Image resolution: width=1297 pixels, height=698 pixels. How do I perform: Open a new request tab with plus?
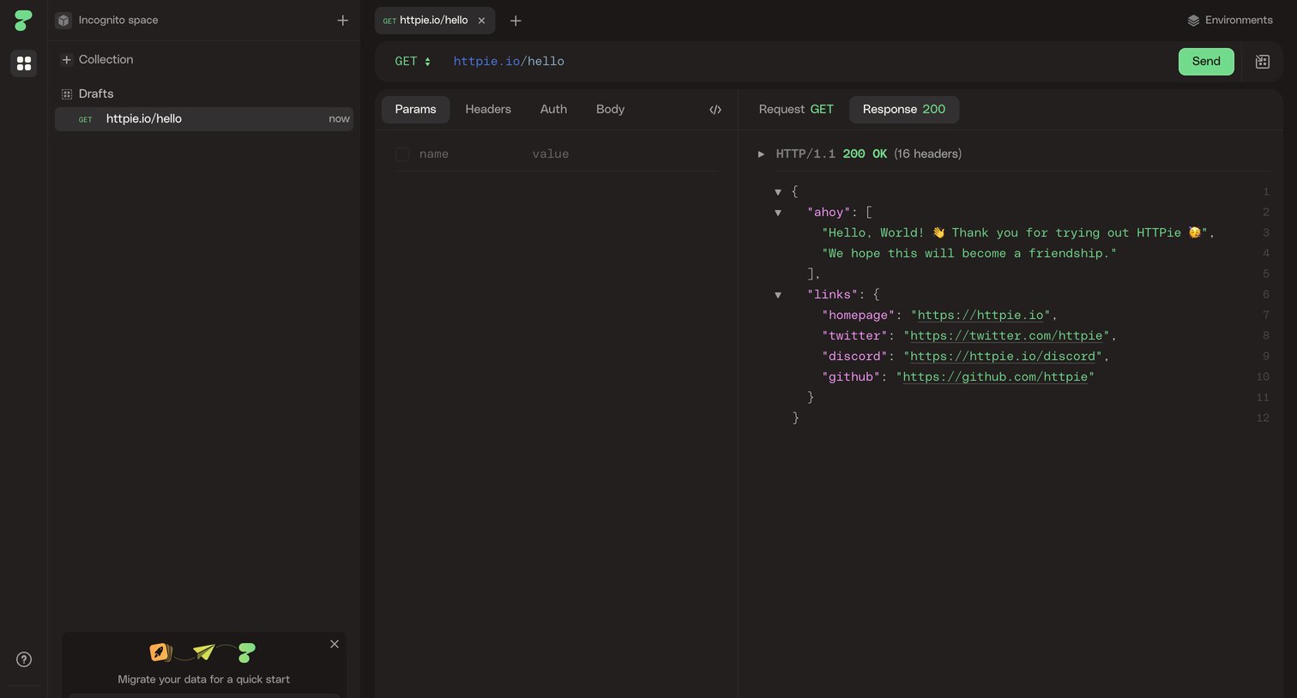(x=516, y=21)
